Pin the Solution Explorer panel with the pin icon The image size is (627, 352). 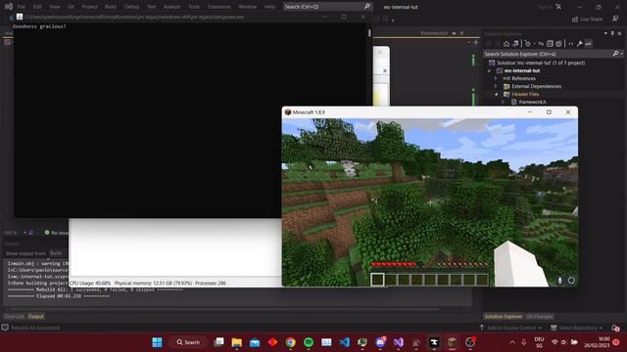pyautogui.click(x=612, y=33)
